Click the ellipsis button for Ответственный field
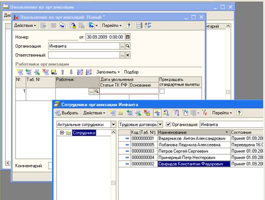This screenshot has height=200, width=265. click(122, 55)
